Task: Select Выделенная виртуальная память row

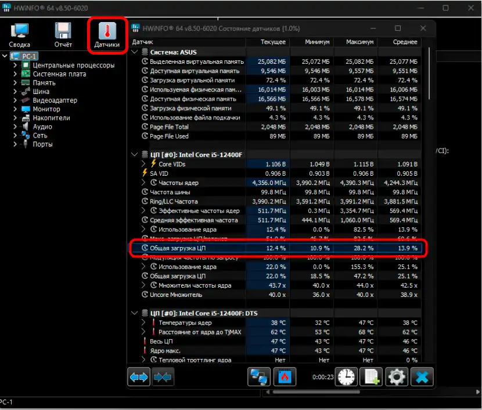Action: click(276, 61)
